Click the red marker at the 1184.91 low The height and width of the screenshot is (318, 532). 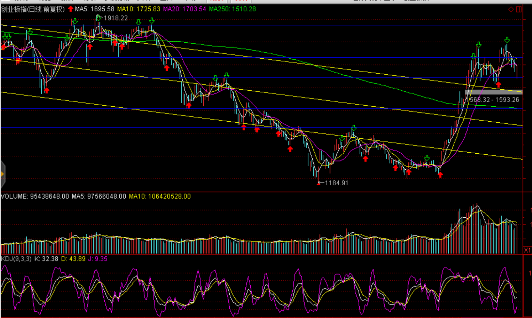coord(318,184)
